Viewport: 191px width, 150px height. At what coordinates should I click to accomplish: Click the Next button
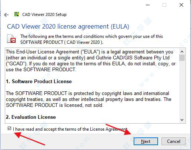[146, 141]
